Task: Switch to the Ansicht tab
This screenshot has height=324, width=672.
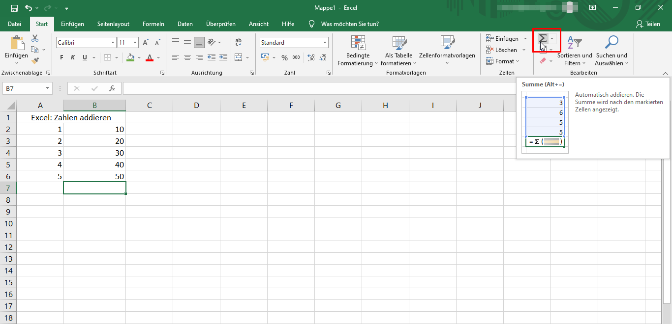Action: pyautogui.click(x=259, y=24)
